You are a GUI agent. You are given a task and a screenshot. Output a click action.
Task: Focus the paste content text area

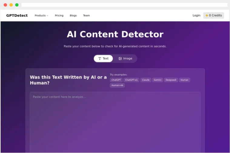point(115,121)
